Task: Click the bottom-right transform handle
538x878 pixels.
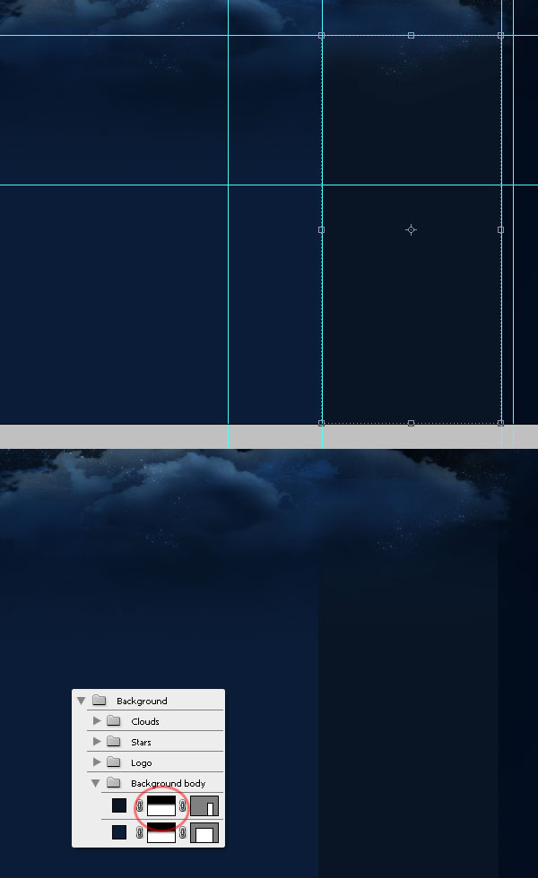Action: tap(501, 423)
